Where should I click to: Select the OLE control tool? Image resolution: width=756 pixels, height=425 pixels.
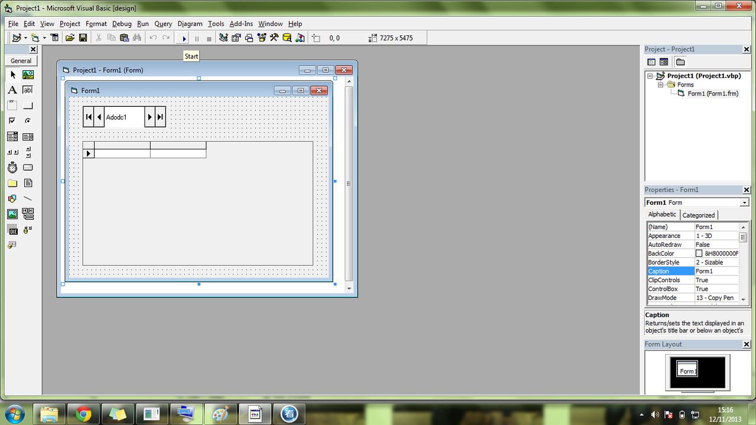[x=12, y=229]
